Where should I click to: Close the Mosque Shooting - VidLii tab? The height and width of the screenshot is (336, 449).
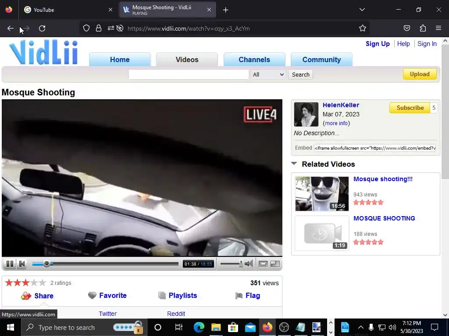pyautogui.click(x=209, y=10)
